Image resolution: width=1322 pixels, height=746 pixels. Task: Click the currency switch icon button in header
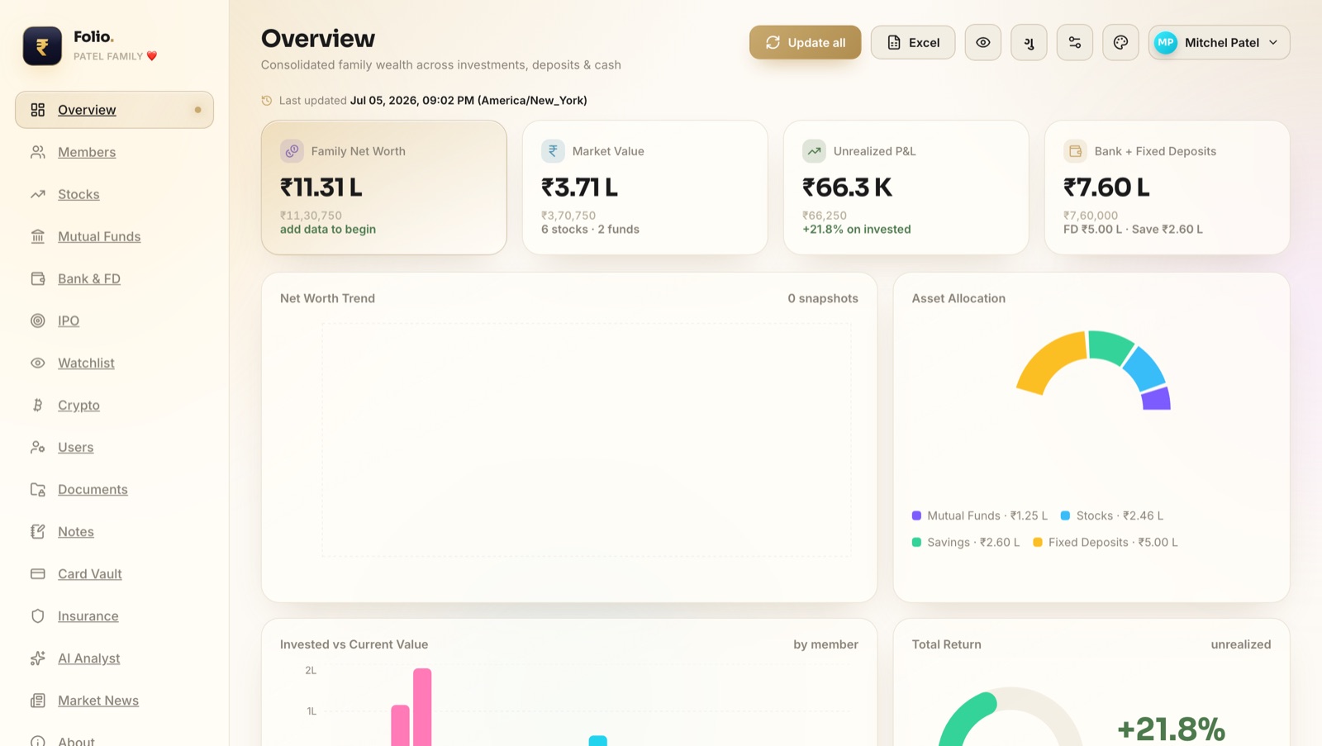1029,43
